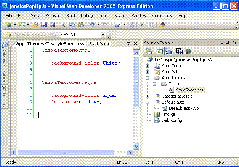
Task: Click the Add Style Rule icon
Action: point(9,35)
